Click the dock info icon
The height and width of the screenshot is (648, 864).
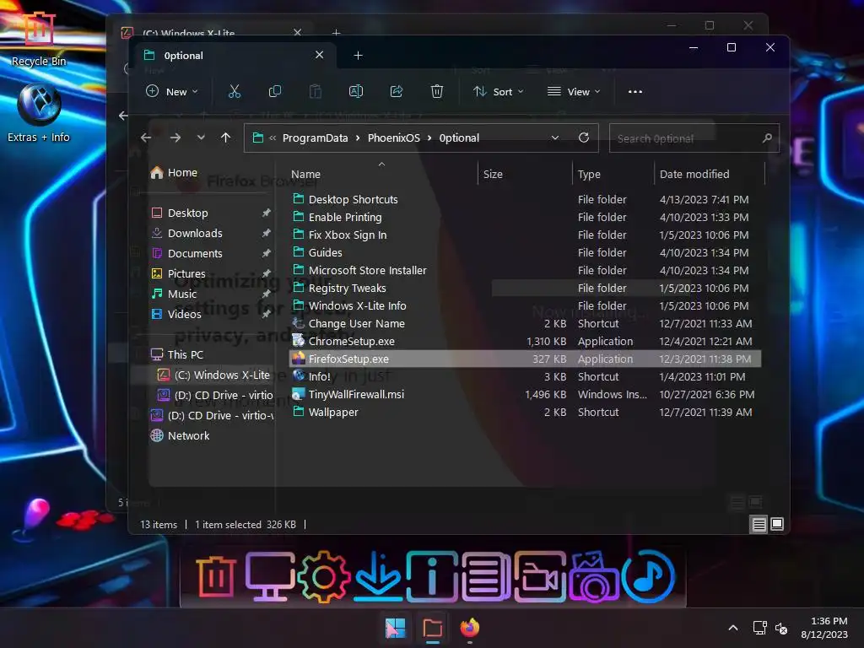coord(432,577)
